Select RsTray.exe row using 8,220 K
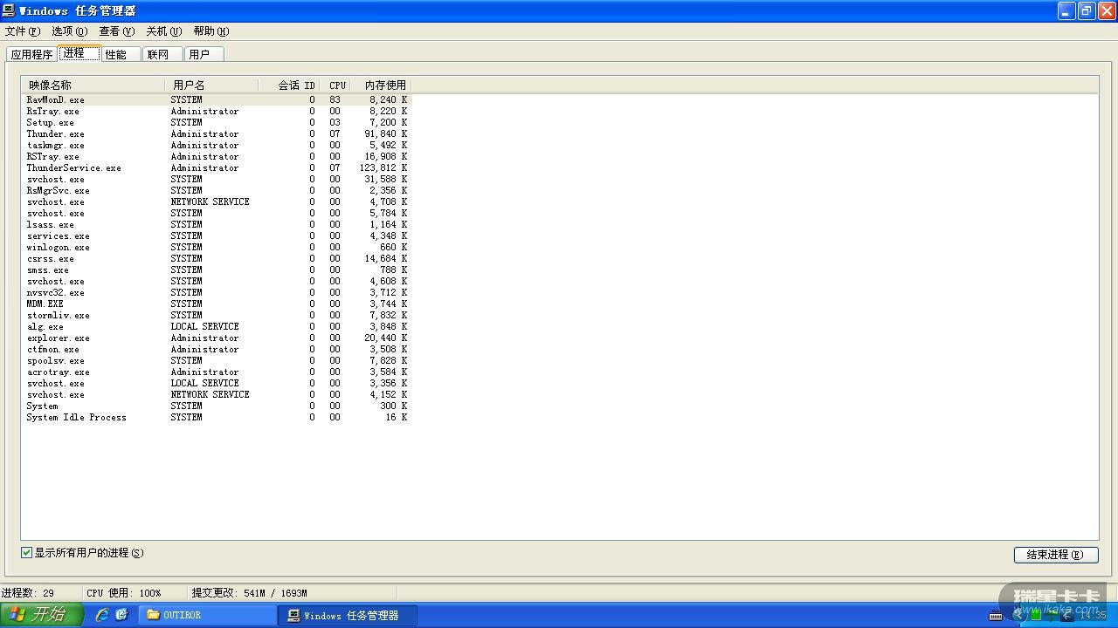 pyautogui.click(x=217, y=112)
